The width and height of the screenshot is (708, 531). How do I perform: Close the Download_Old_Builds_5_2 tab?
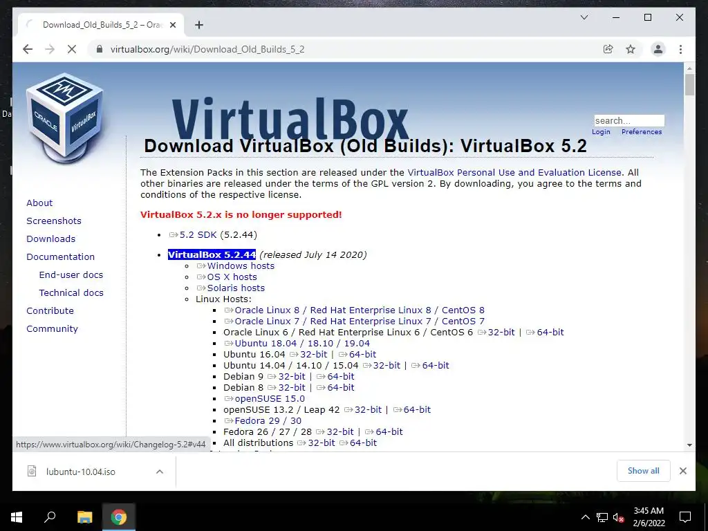pos(172,25)
